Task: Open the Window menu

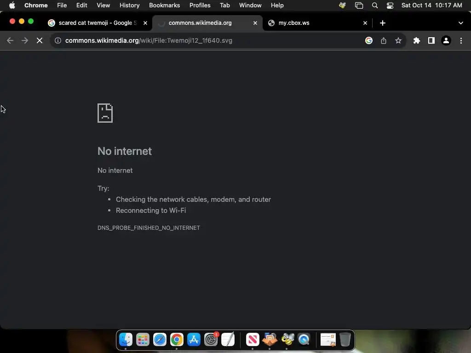Action: point(250,6)
